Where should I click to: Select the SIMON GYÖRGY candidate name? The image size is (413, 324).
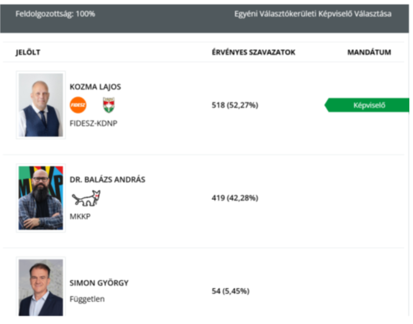pos(99,283)
